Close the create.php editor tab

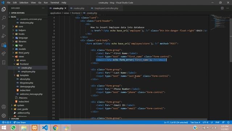pos(65,8)
